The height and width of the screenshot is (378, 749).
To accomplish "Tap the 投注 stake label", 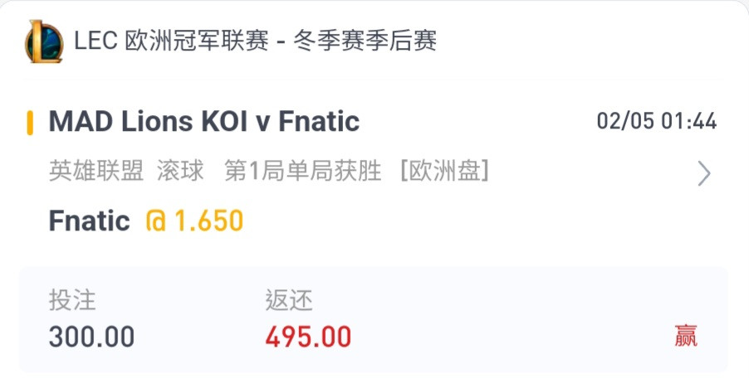I will (72, 301).
